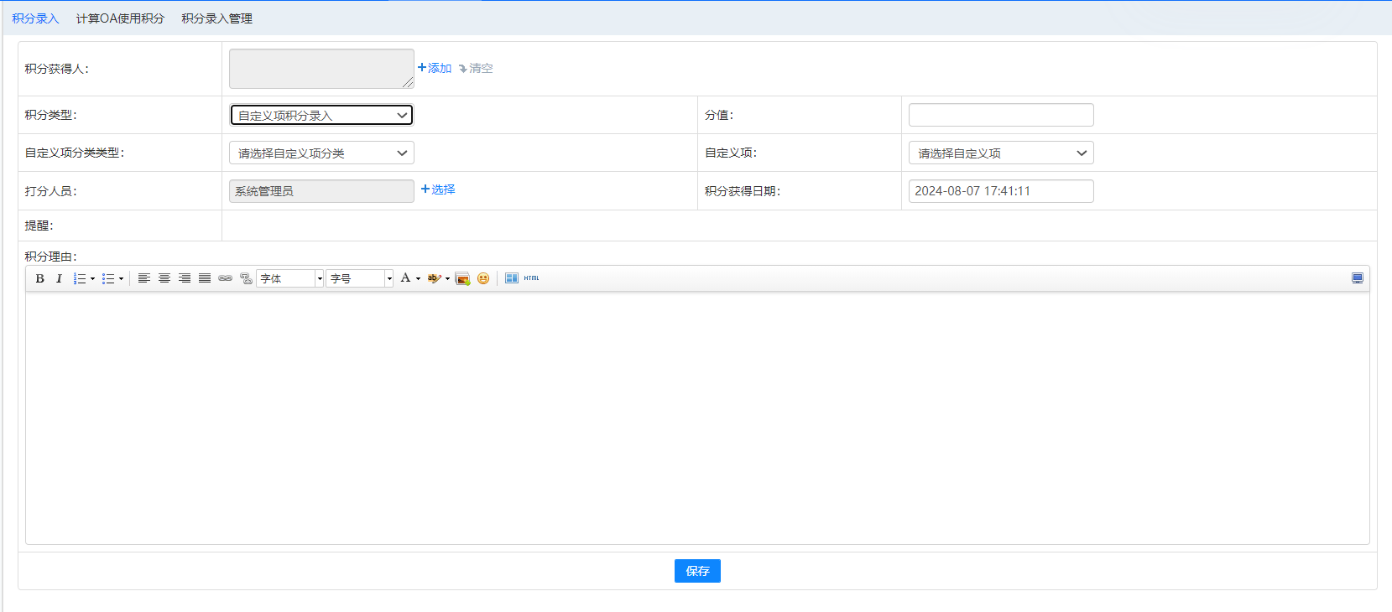This screenshot has height=612, width=1392.
Task: Insert a hyperlink in editor
Action: [225, 278]
